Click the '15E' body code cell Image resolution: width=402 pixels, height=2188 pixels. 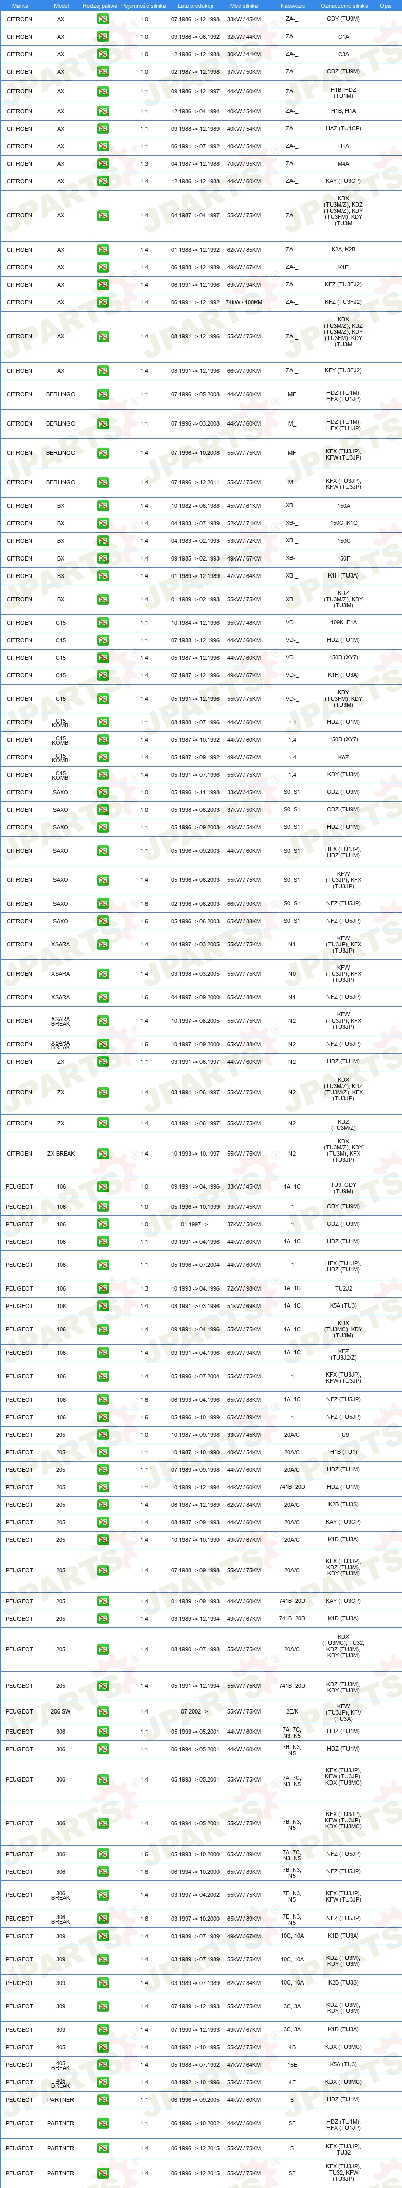pos(292,2065)
